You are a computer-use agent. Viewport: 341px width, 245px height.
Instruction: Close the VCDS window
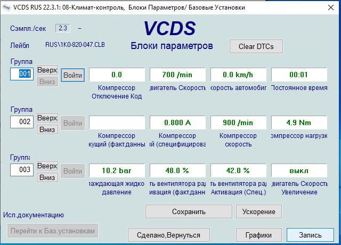click(331, 7)
